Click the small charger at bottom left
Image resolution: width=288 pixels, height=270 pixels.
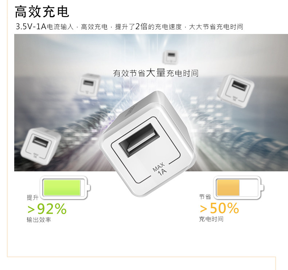pos(41,146)
